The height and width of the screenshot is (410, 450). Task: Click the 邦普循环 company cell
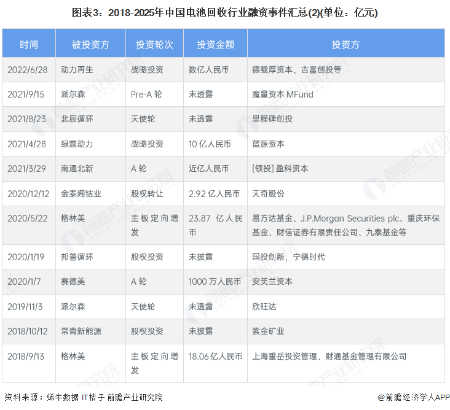91,257
